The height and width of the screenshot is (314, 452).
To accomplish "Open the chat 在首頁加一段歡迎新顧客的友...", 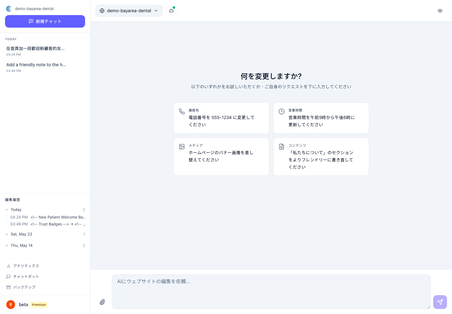I will point(45,51).
